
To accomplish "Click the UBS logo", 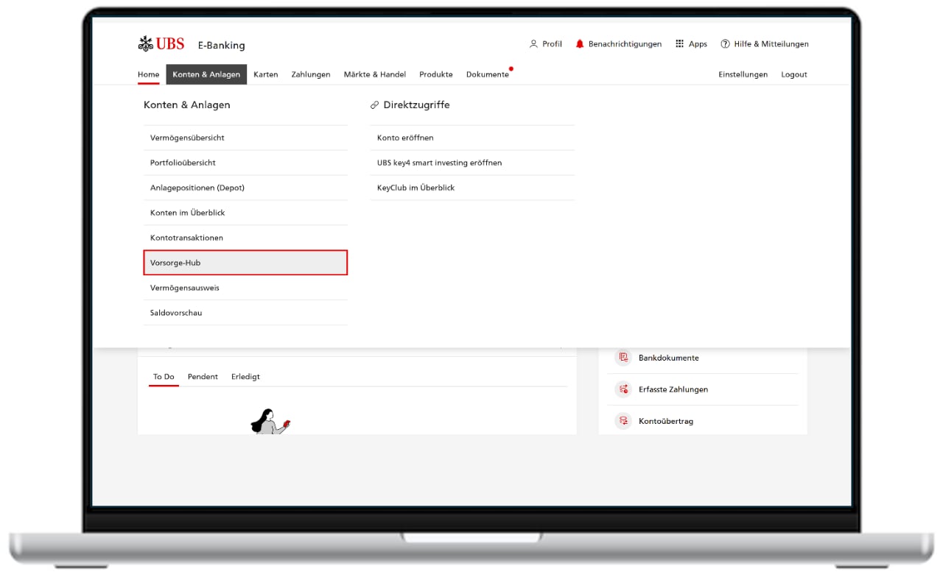I will [x=161, y=44].
